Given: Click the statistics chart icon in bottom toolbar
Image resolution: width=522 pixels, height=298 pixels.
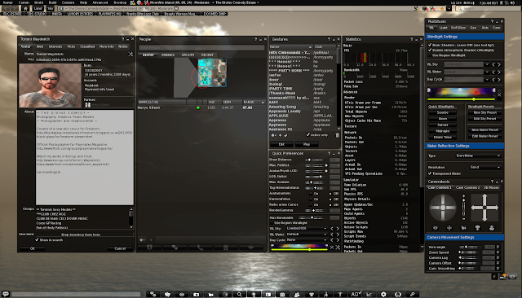Looking at the screenshot, I should point(369,294).
